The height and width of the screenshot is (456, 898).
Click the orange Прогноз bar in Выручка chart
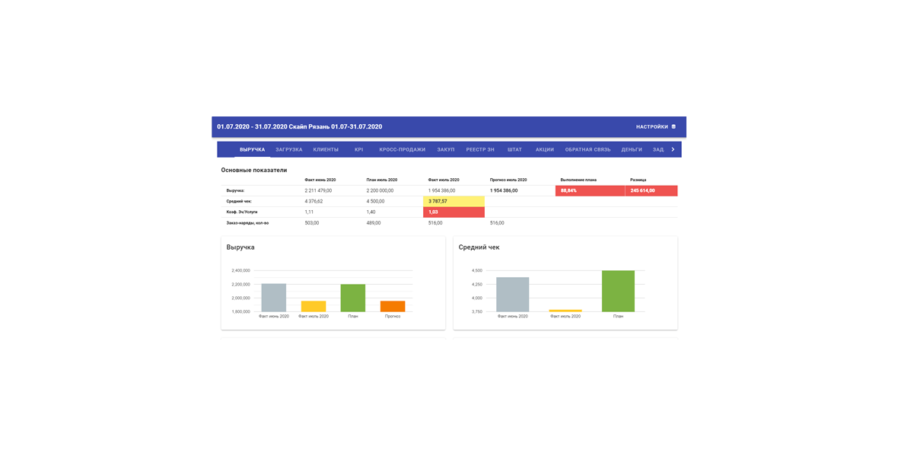[393, 307]
